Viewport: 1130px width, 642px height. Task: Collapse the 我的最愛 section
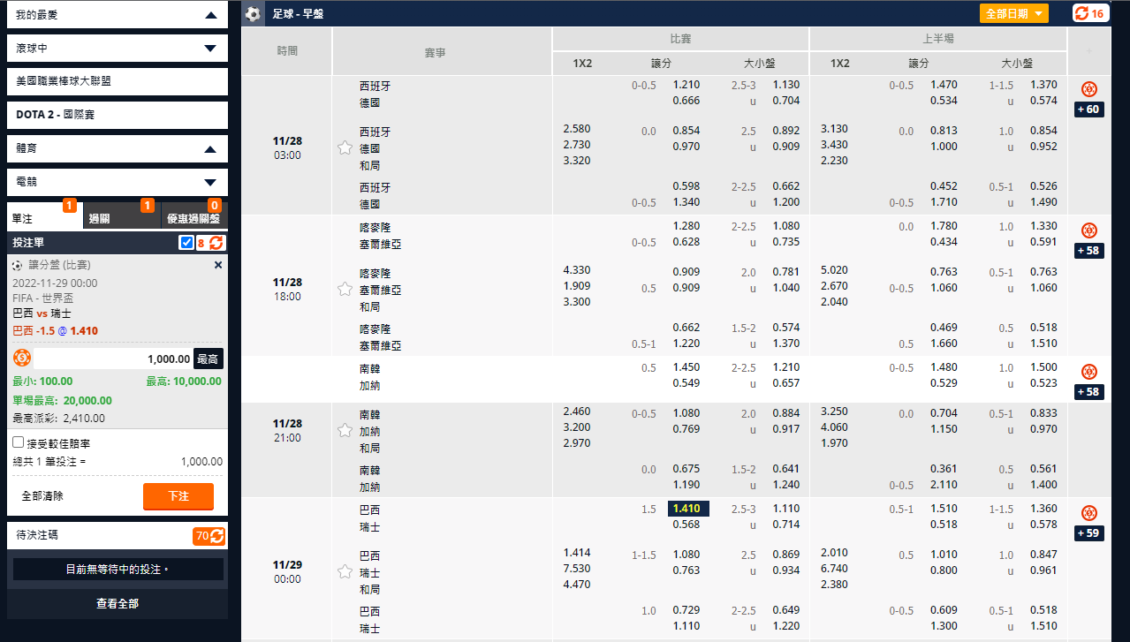click(210, 15)
